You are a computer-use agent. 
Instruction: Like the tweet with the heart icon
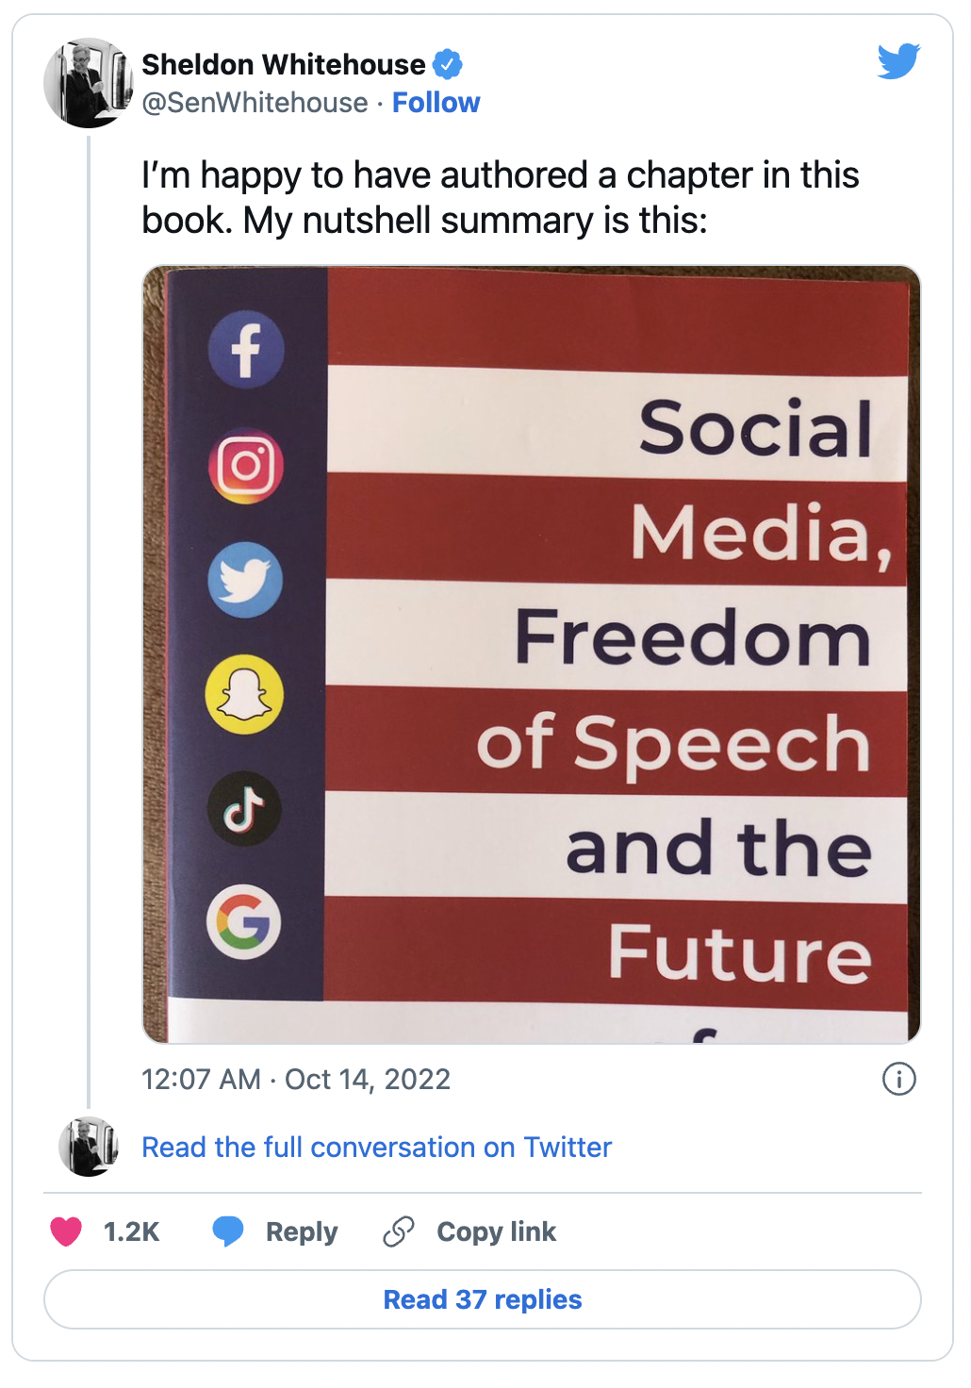click(66, 1231)
